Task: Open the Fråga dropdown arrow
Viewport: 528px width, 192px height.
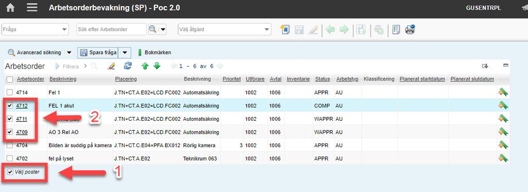Action: coord(65,29)
